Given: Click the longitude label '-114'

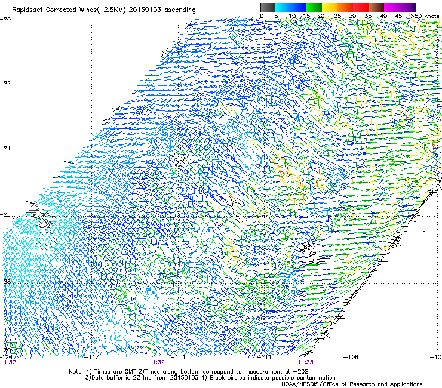Looking at the screenshot, I should (x=178, y=357).
